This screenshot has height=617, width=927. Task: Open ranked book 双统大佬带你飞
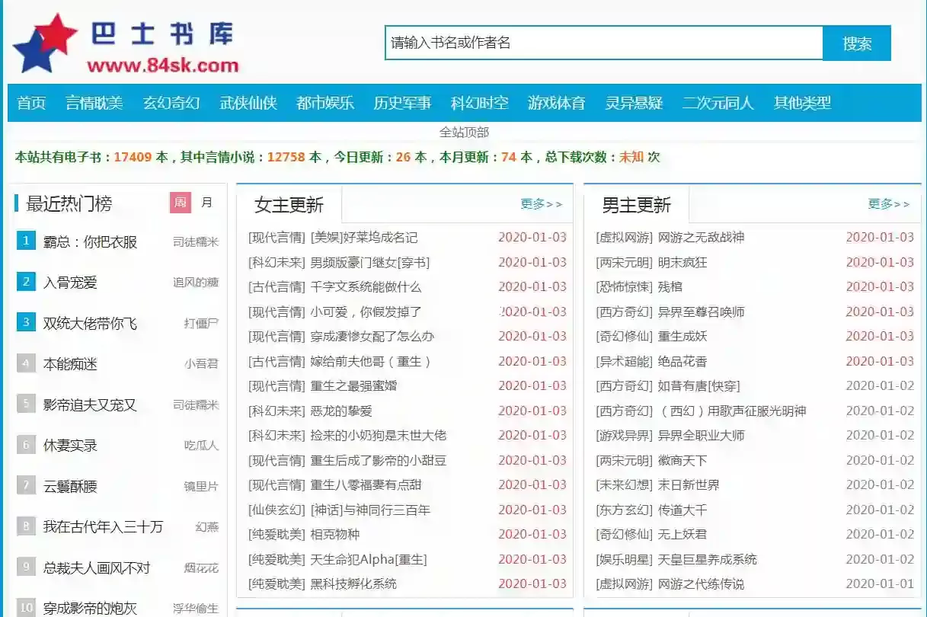coord(90,323)
